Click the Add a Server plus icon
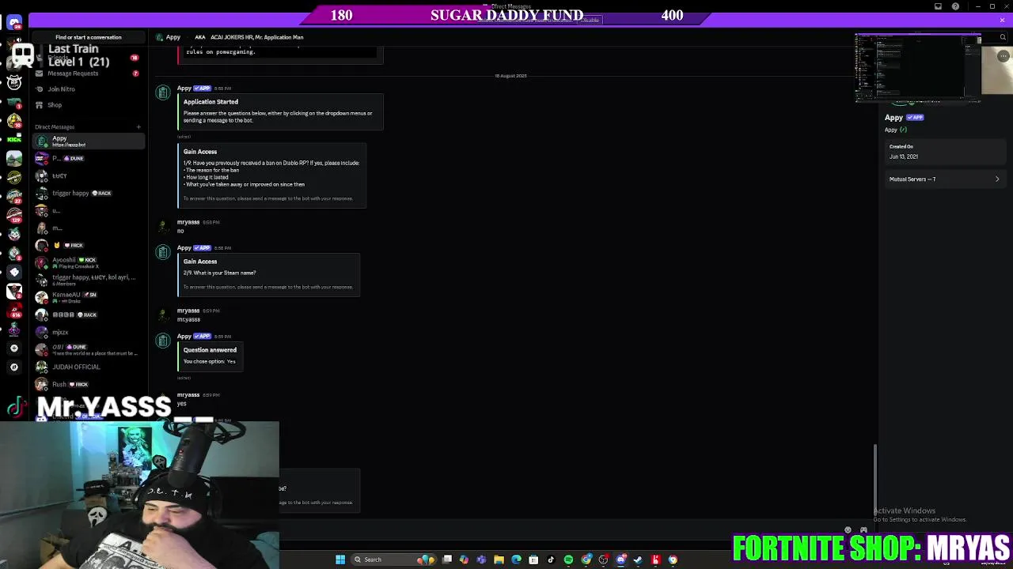1013x569 pixels. coord(14,348)
